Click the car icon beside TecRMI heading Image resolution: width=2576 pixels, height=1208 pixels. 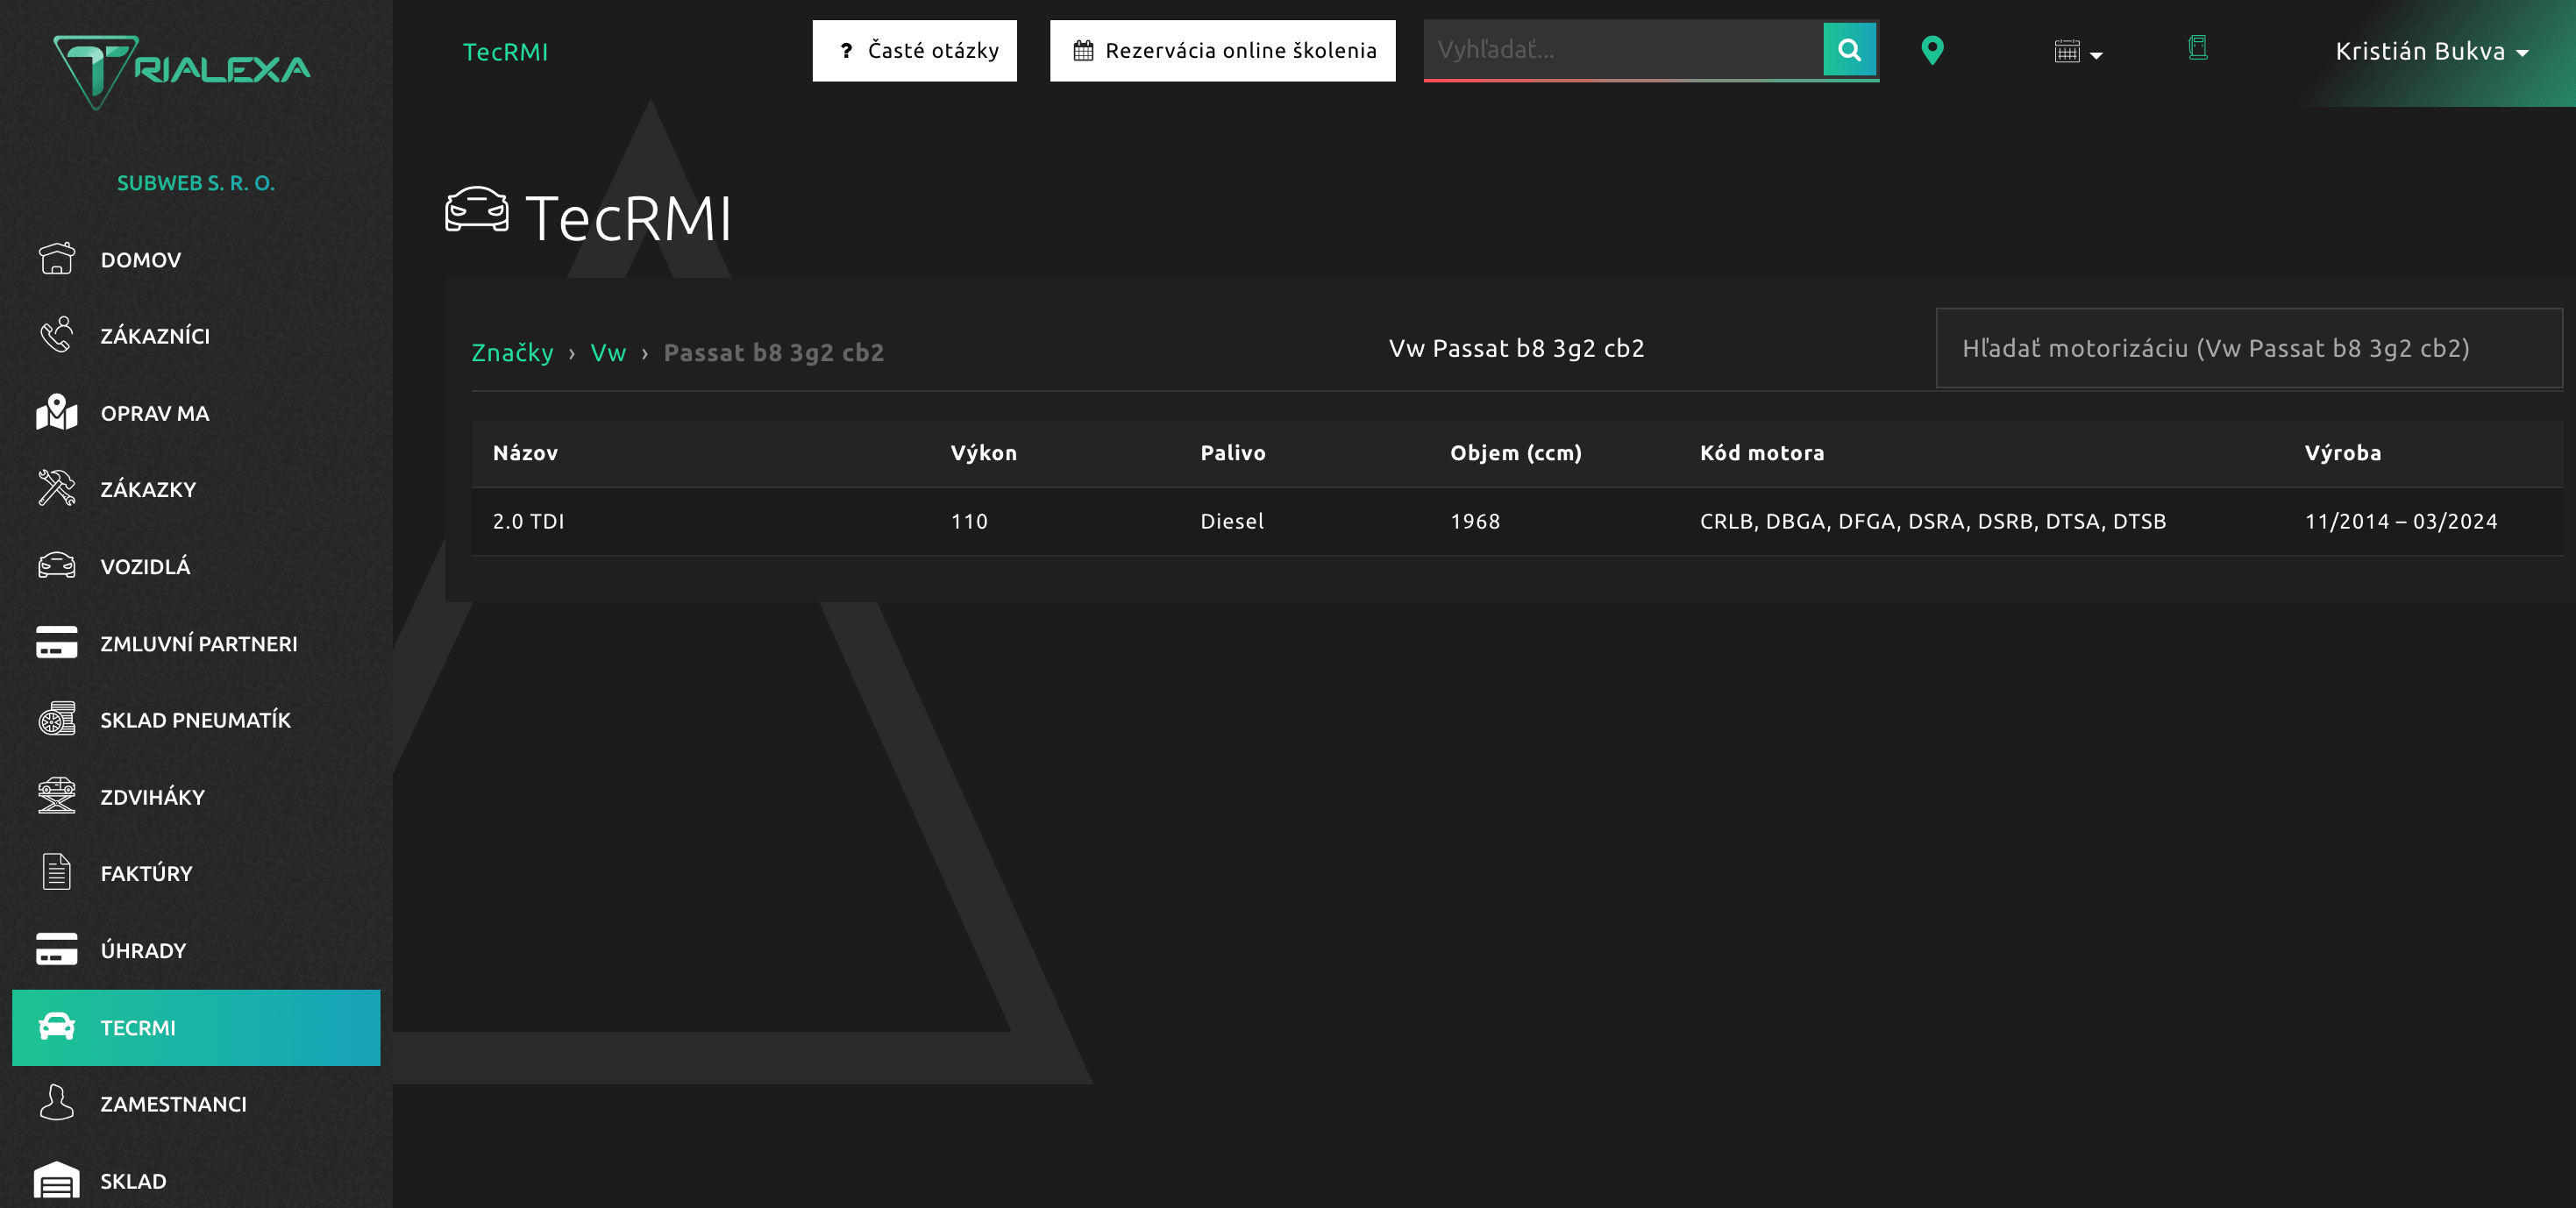(477, 210)
